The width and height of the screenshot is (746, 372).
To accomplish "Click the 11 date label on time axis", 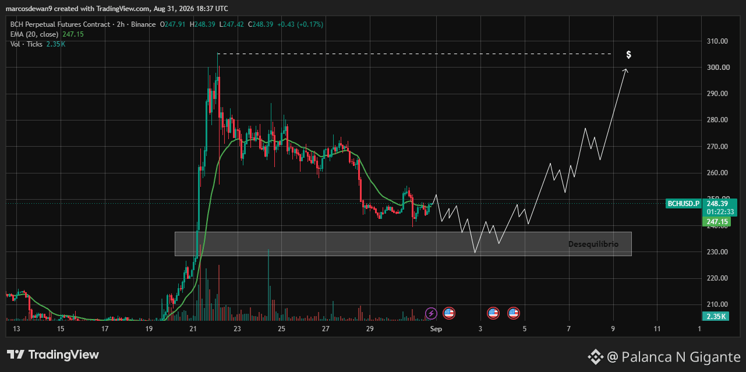I will pos(657,330).
